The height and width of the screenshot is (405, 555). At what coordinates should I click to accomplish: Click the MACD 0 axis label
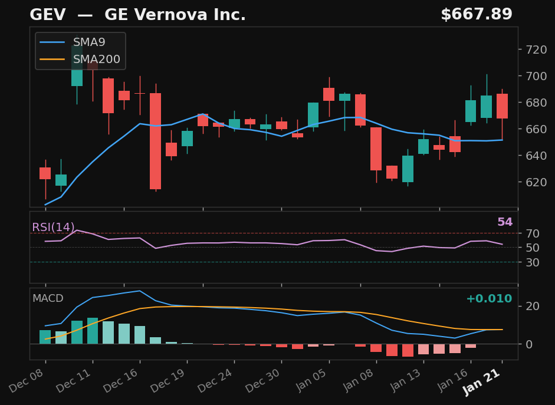(529, 344)
